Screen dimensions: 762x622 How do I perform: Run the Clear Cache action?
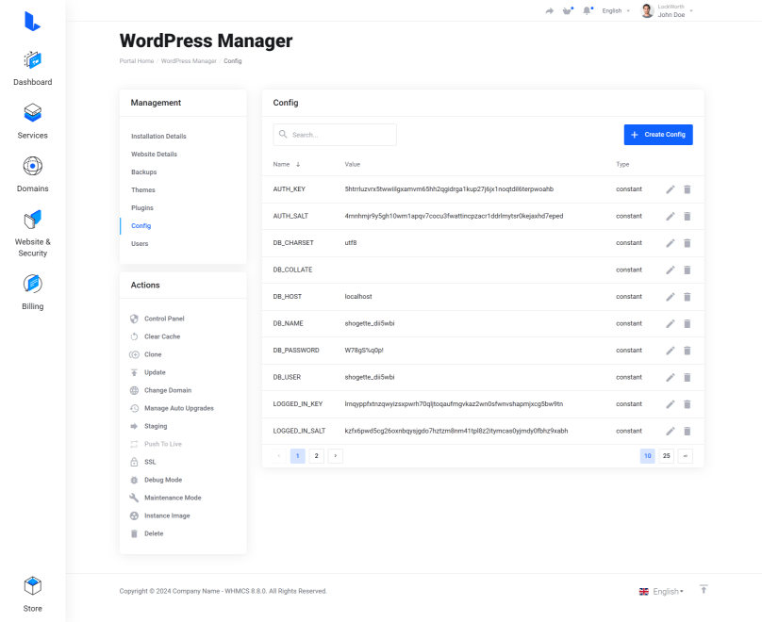tap(155, 336)
